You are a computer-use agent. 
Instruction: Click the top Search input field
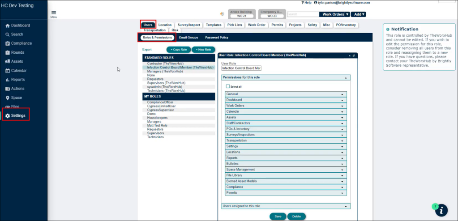click(x=303, y=14)
